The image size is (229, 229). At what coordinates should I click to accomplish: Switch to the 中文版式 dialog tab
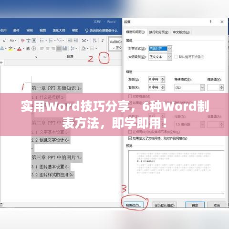181,32
